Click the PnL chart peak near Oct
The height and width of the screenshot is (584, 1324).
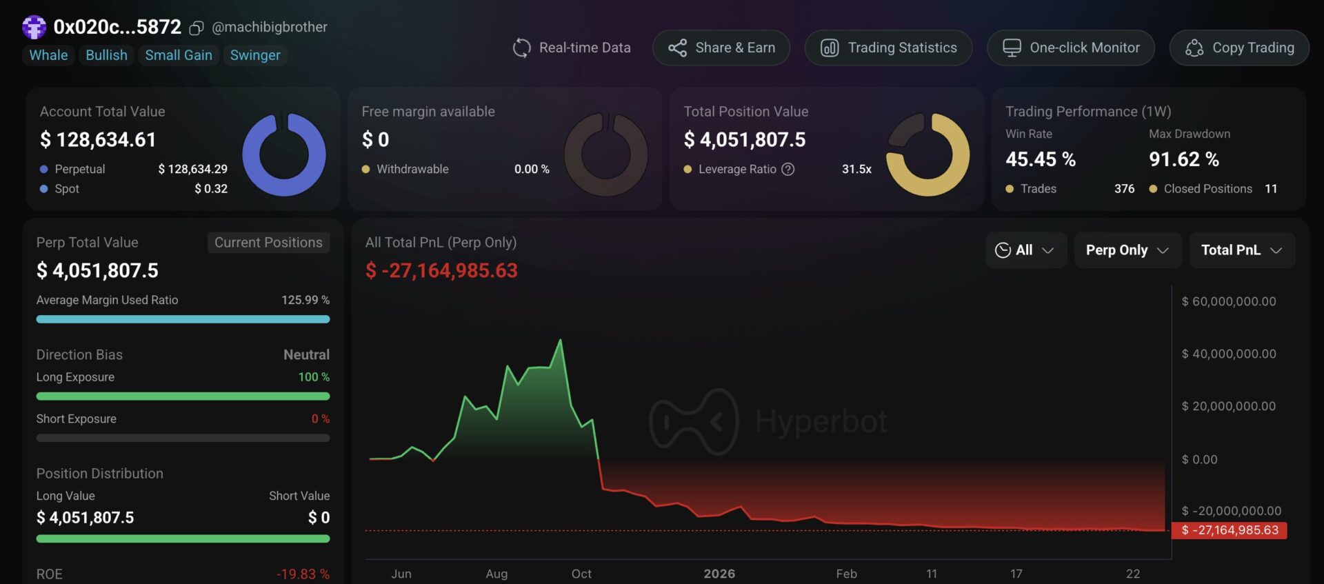coord(560,340)
